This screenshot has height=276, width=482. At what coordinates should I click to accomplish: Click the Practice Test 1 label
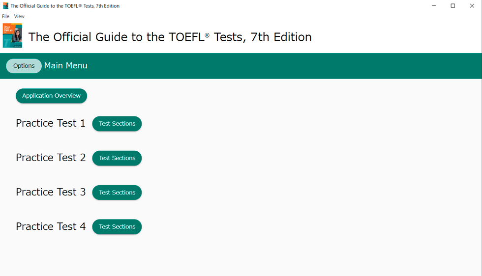51,123
